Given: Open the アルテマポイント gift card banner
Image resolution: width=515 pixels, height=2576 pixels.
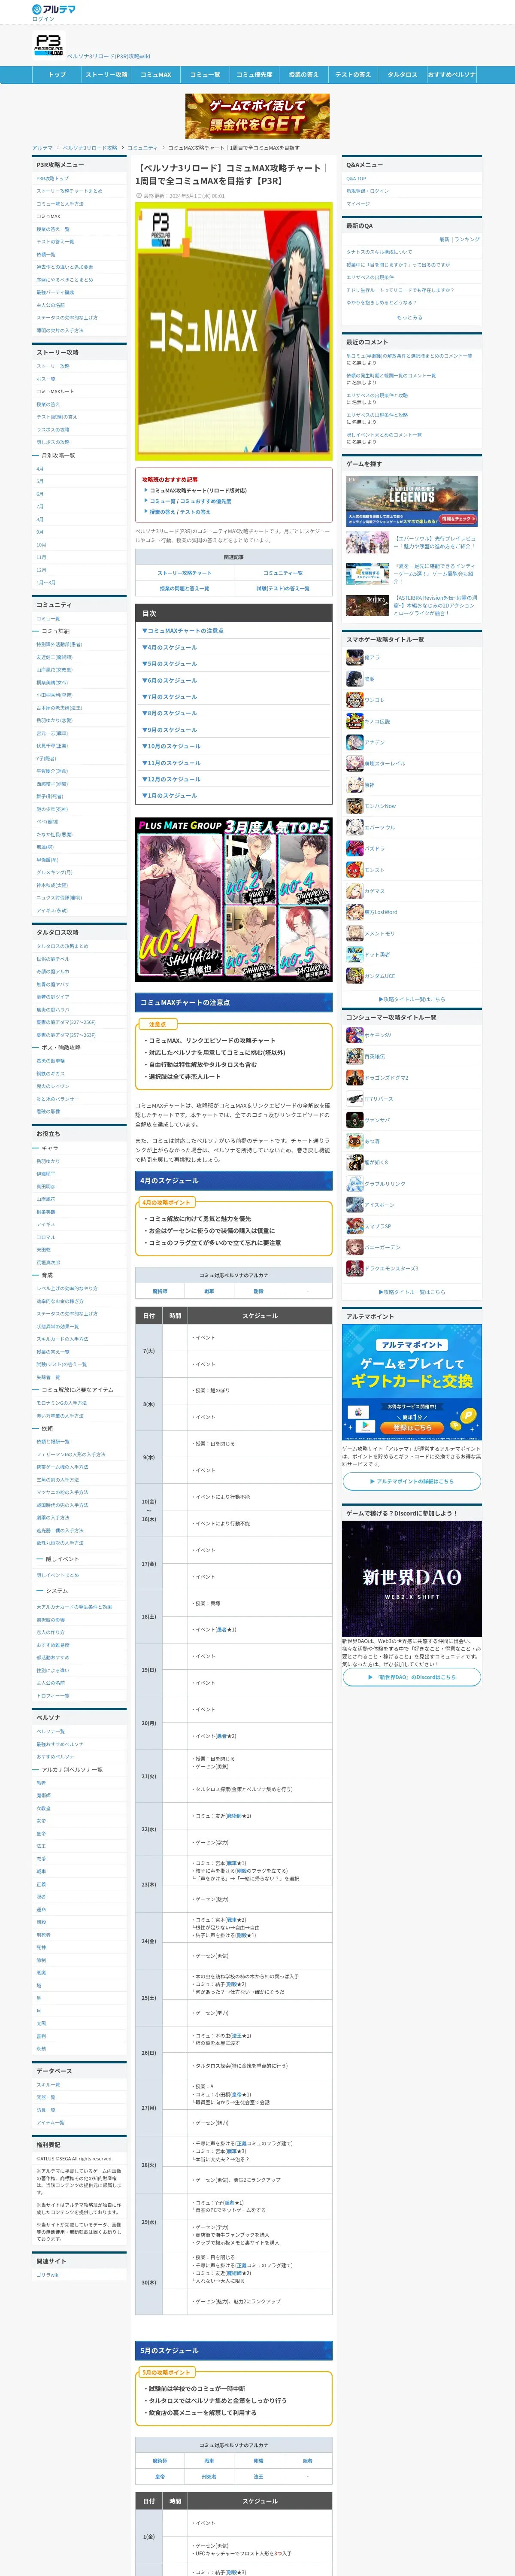Looking at the screenshot, I should click(411, 1383).
